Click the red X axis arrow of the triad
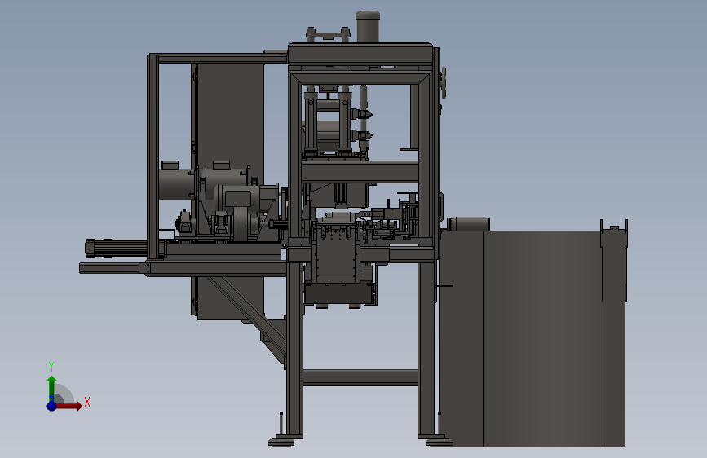The width and height of the screenshot is (707, 458). [x=68, y=406]
